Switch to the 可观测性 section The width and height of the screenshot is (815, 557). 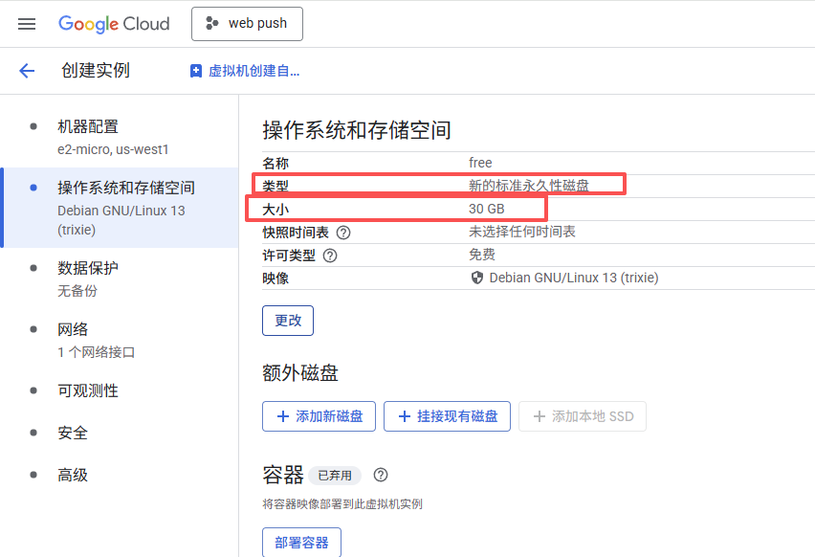88,390
